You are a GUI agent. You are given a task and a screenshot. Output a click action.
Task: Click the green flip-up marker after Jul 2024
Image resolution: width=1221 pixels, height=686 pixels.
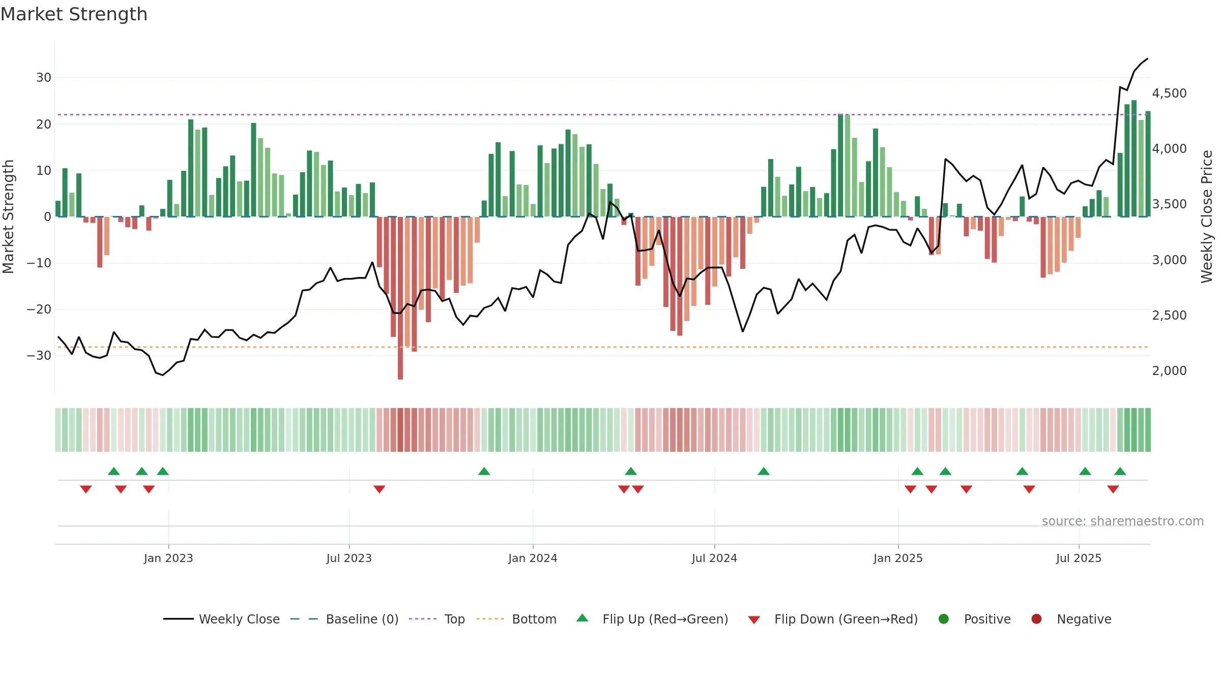763,471
